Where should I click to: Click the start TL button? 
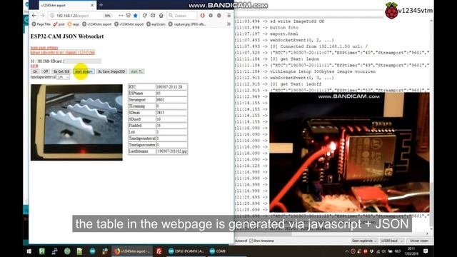coord(136,71)
